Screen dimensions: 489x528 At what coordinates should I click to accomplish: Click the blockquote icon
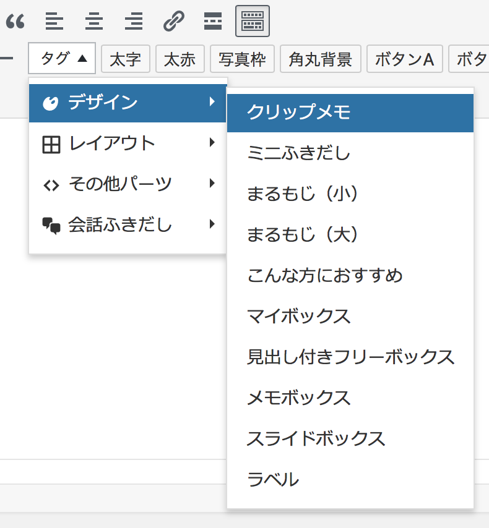(15, 21)
